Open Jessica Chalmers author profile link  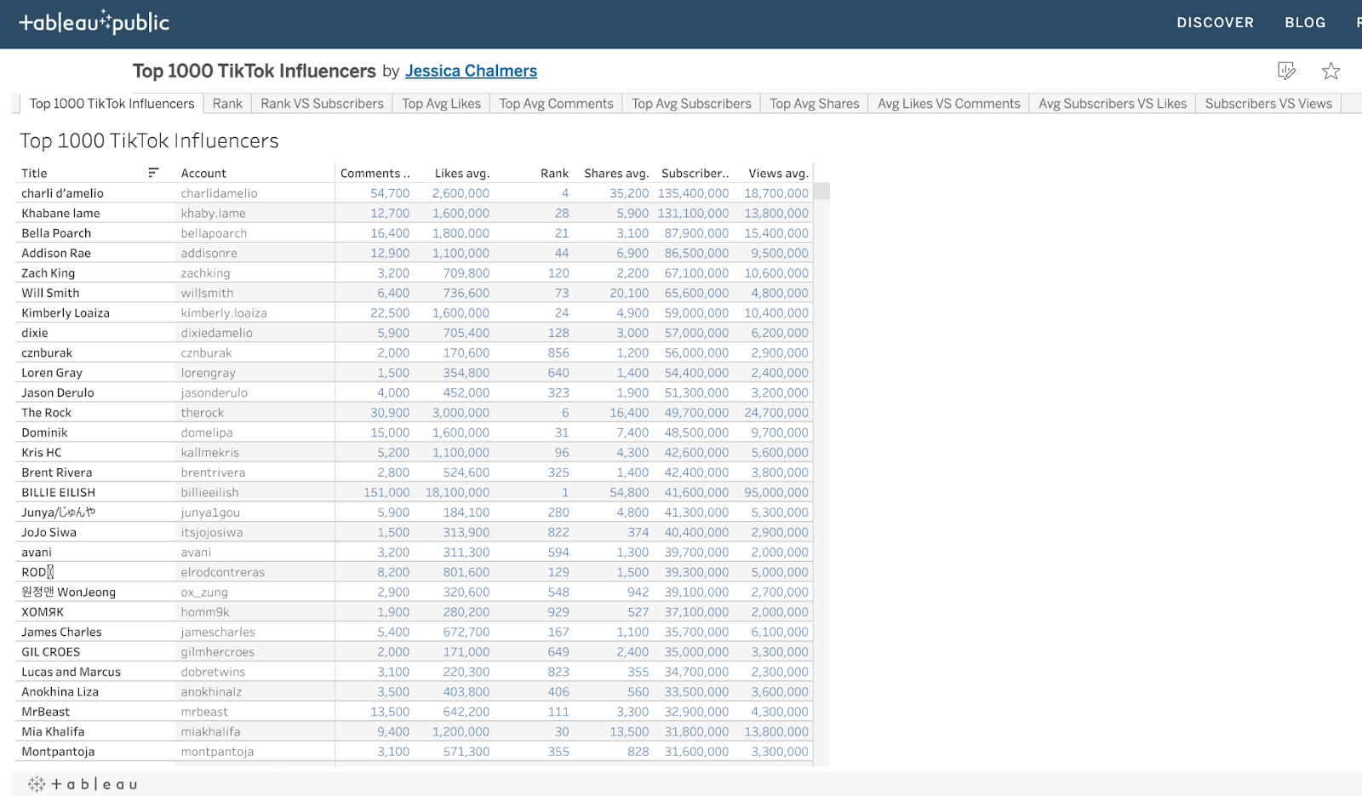471,71
